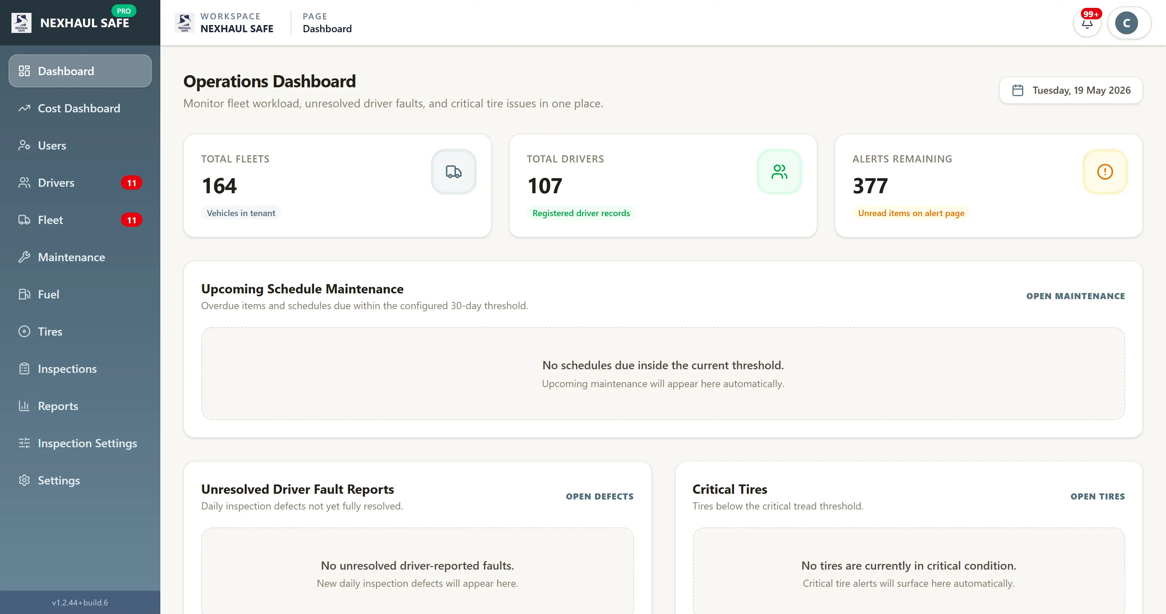Click 'No schedules due inside the current threshold.'
Viewport: 1166px width, 614px height.
[x=663, y=365]
